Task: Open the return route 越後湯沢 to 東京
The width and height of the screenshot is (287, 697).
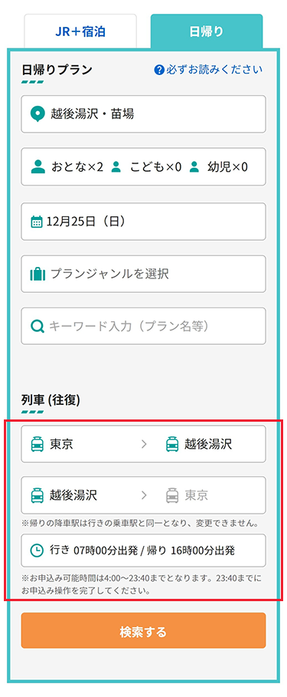Action: pyautogui.click(x=143, y=495)
